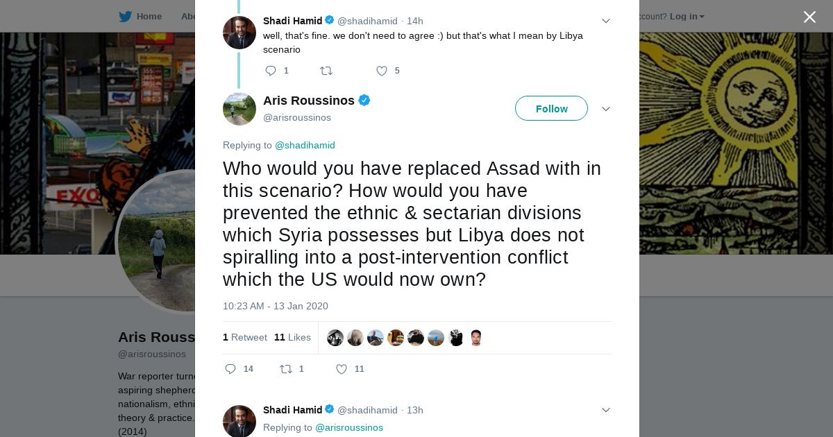This screenshot has width=833, height=437.
Task: Close the tweet overlay with X
Action: [x=809, y=17]
